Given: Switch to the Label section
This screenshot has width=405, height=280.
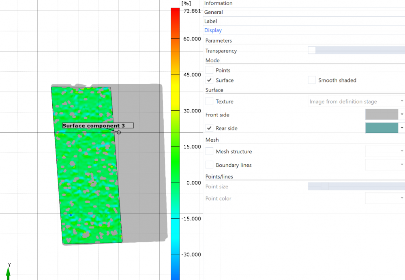Looking at the screenshot, I should point(210,21).
